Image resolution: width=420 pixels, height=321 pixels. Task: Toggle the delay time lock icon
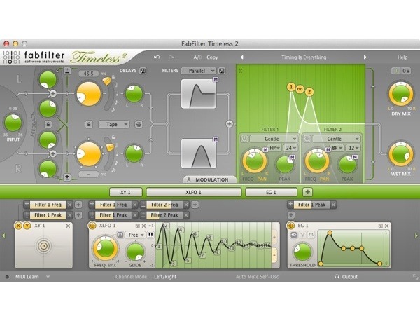(89, 125)
